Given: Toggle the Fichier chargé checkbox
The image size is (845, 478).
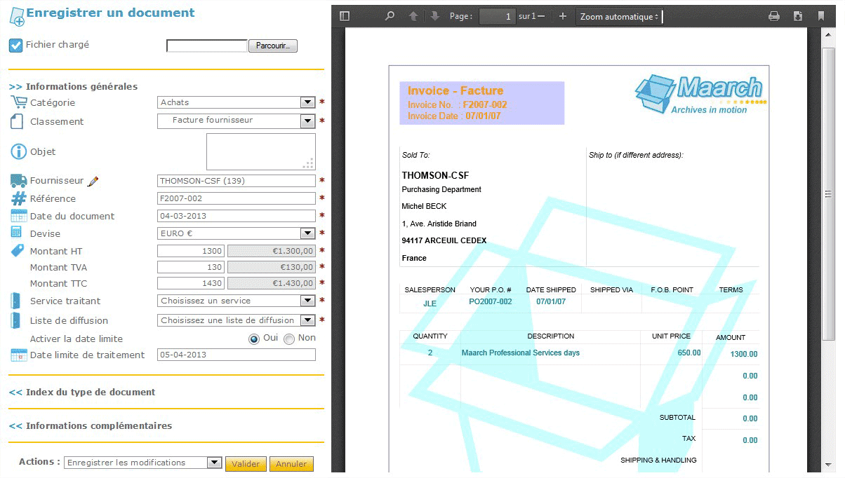Looking at the screenshot, I should tap(15, 46).
